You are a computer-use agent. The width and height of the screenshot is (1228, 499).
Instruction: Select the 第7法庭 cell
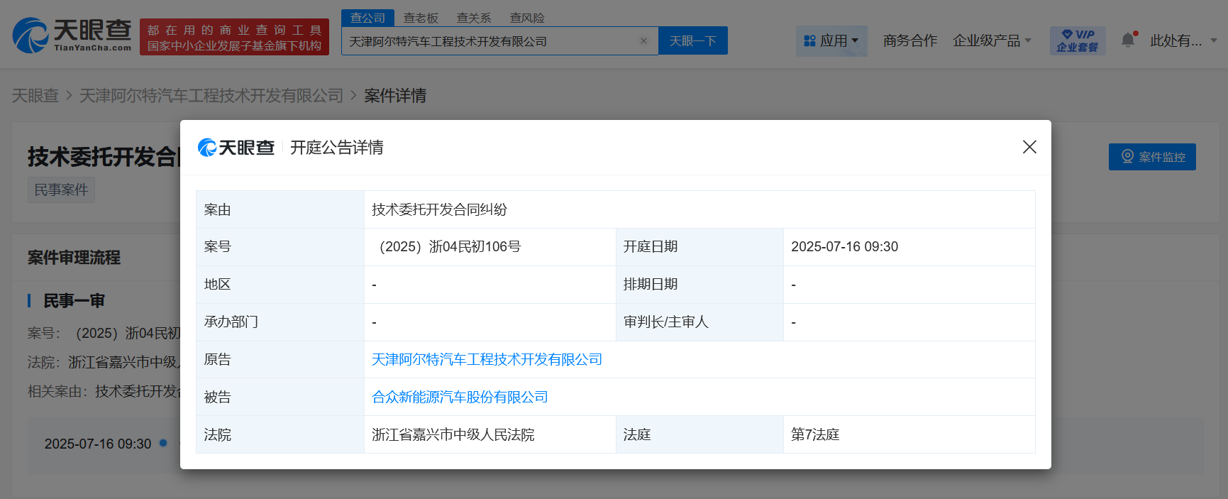tap(909, 434)
